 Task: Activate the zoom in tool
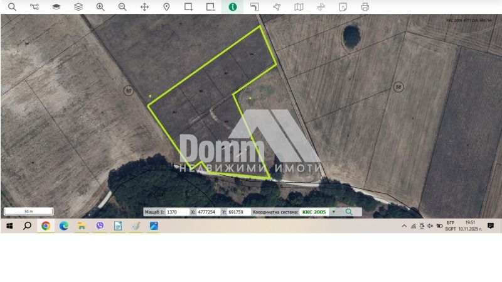tap(100, 7)
